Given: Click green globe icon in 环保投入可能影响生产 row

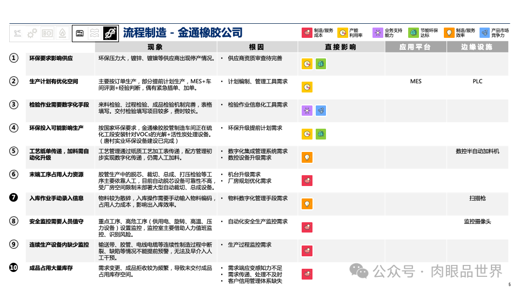Looking at the screenshot, I should coord(321,134).
